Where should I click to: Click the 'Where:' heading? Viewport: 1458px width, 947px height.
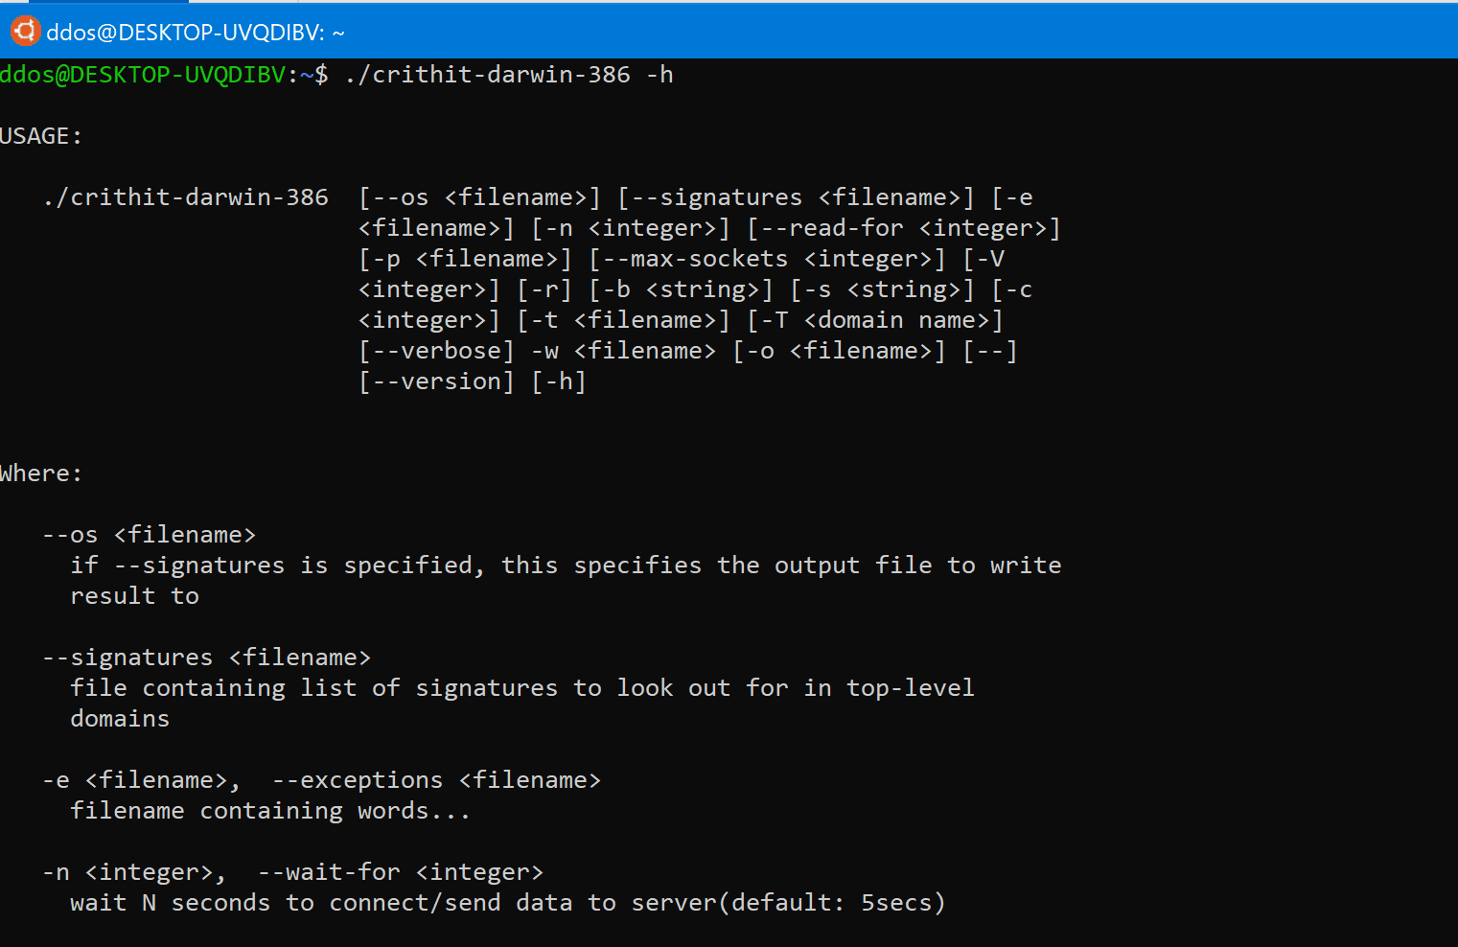click(41, 473)
